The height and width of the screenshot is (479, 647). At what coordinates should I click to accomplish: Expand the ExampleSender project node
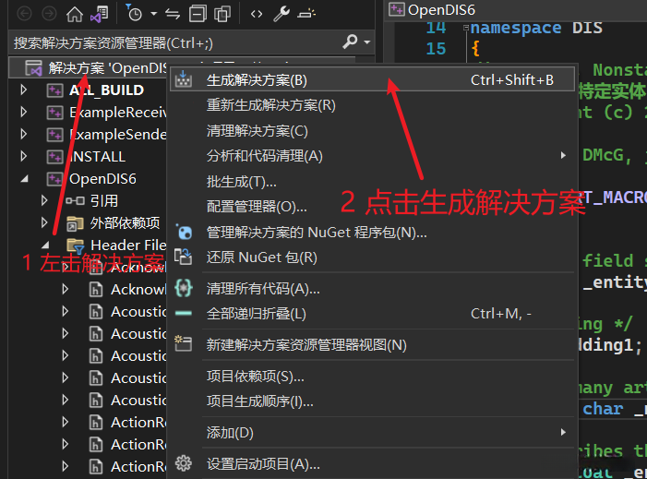23,134
